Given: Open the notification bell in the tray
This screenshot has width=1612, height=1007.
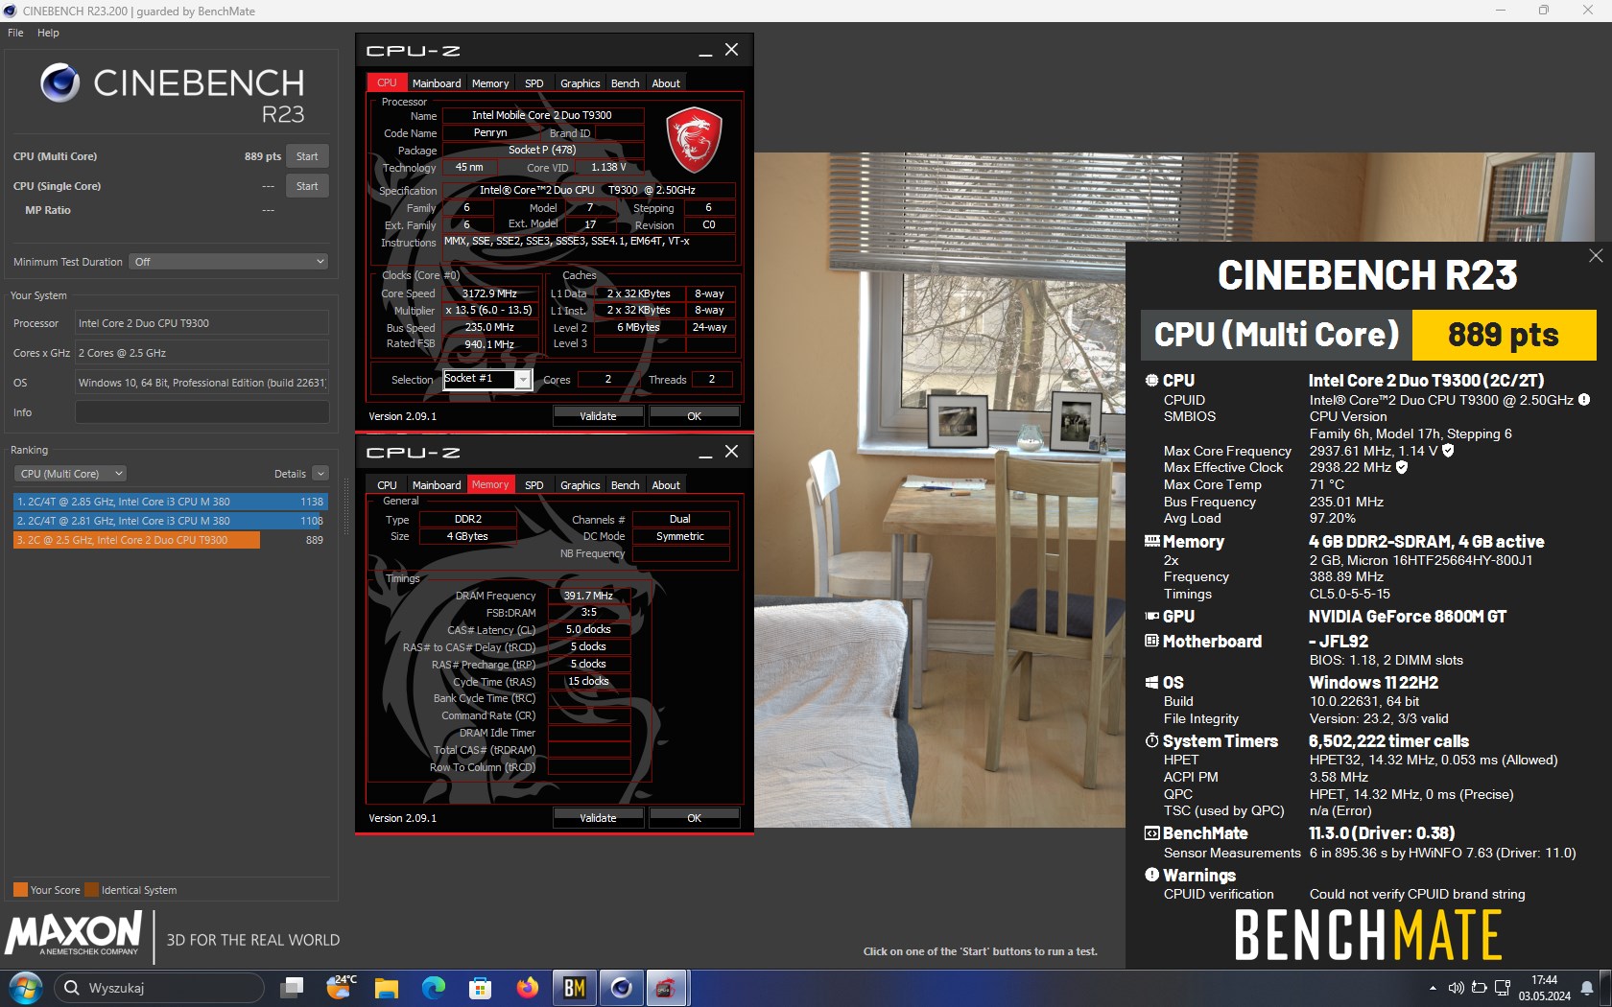Looking at the screenshot, I should coord(1587,988).
